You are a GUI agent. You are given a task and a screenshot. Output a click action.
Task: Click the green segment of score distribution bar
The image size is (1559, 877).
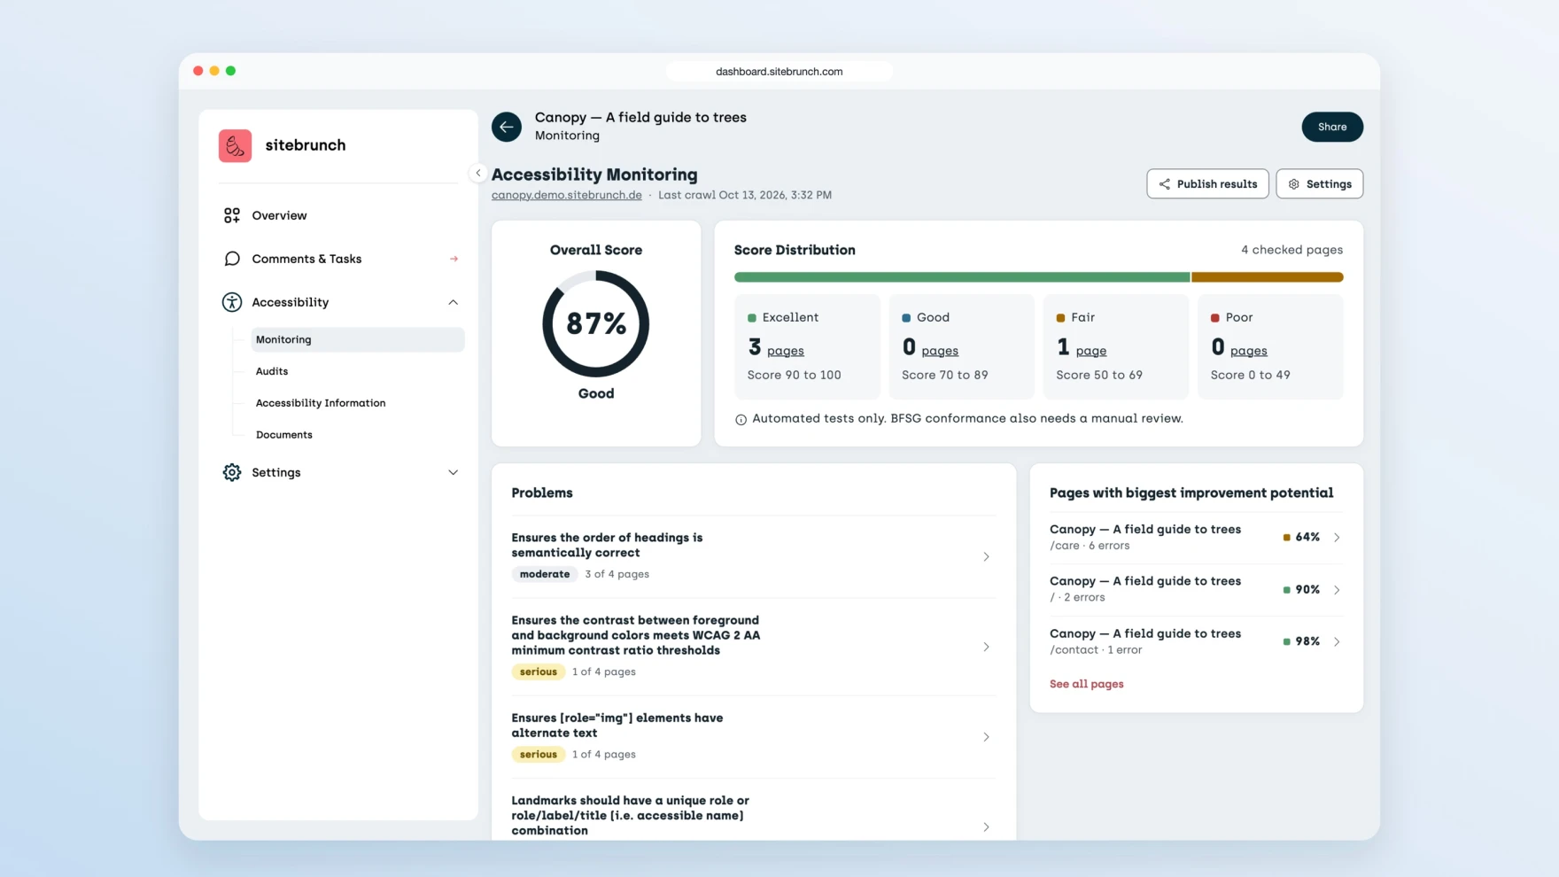point(962,277)
